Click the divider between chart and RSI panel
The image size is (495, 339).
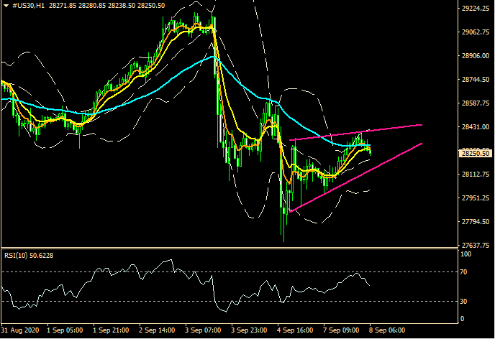(230, 249)
